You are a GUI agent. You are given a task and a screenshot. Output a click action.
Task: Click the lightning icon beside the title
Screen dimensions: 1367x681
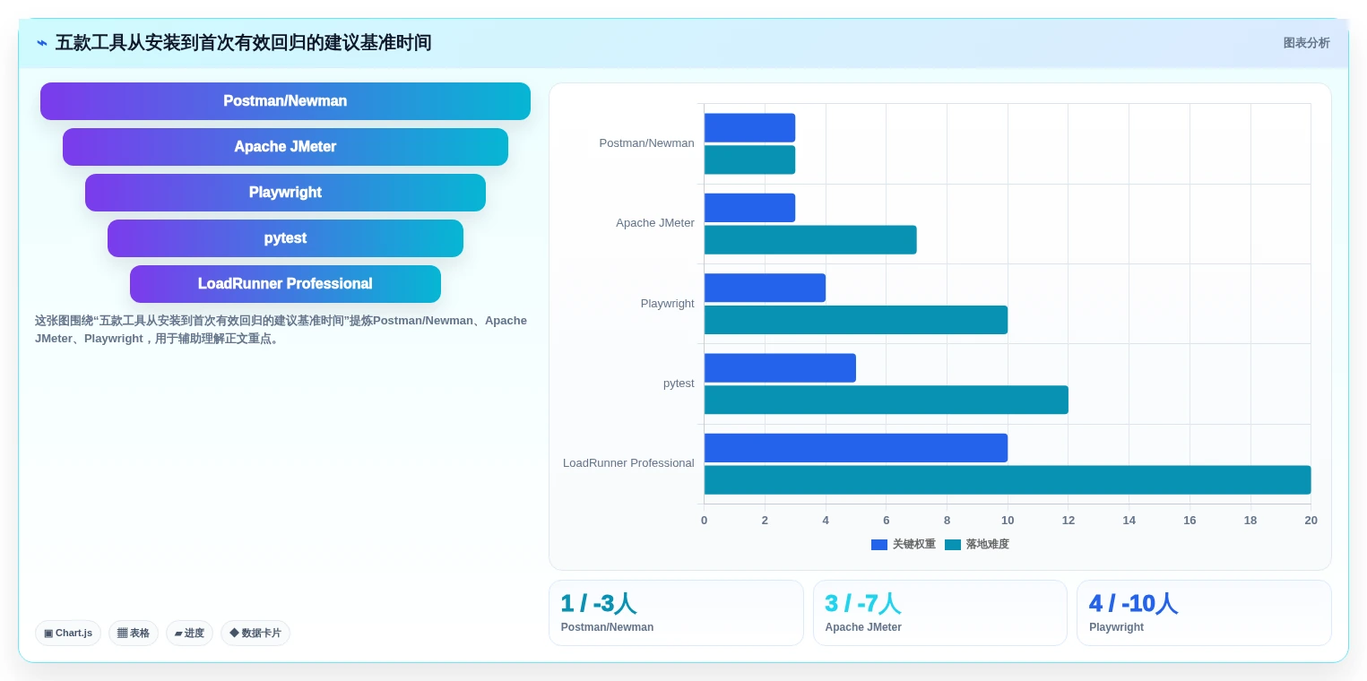(x=42, y=43)
